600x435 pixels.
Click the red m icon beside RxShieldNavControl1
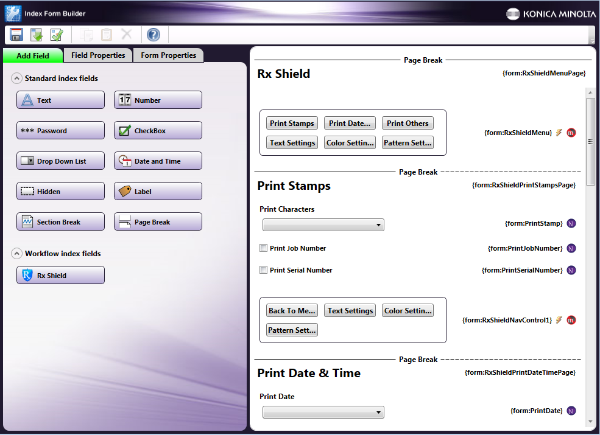pos(571,319)
